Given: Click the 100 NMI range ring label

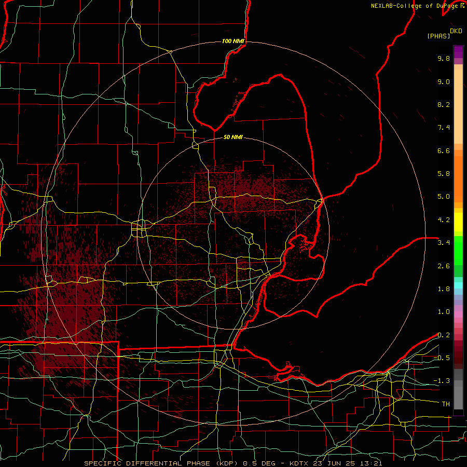Looking at the screenshot, I should click(x=233, y=41).
